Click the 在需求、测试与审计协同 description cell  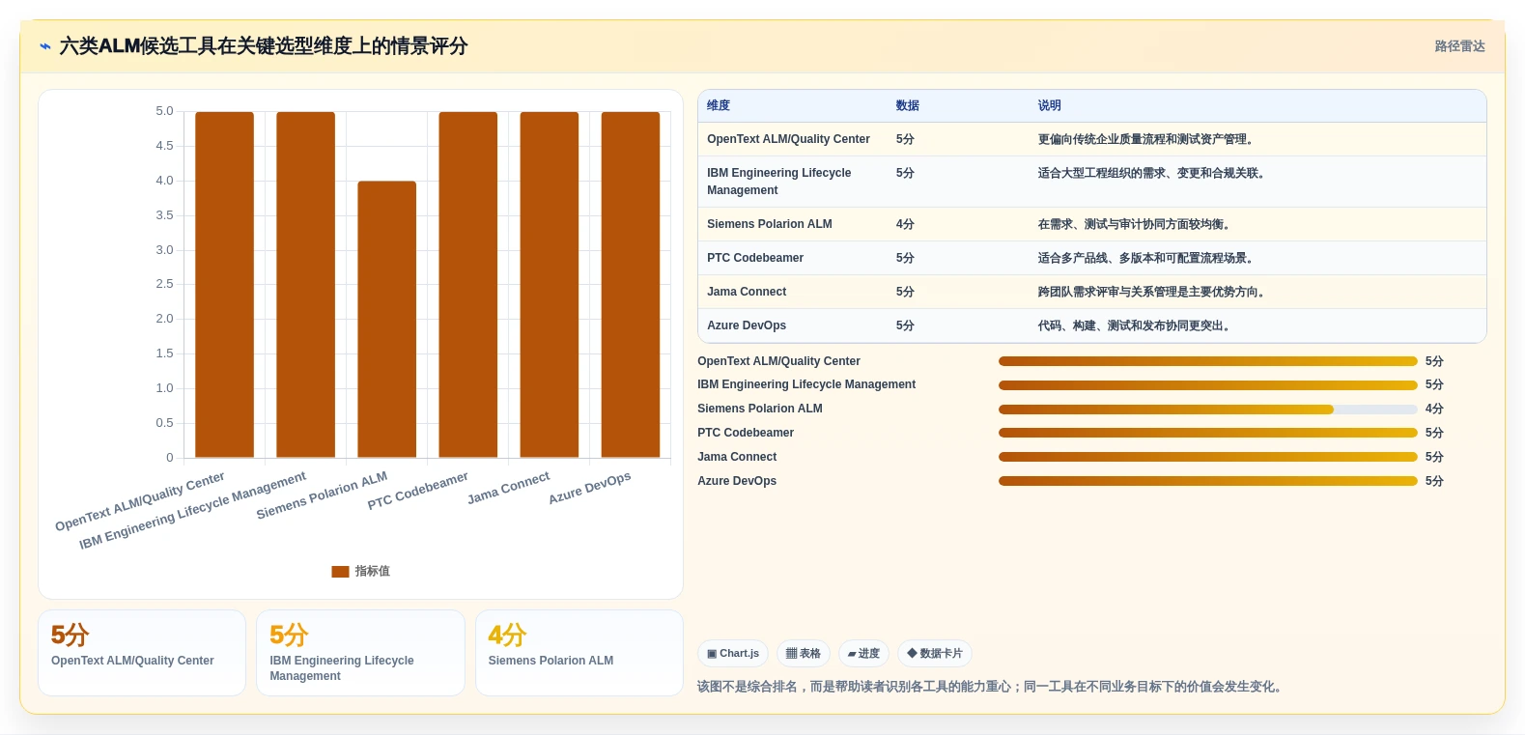click(x=1136, y=224)
